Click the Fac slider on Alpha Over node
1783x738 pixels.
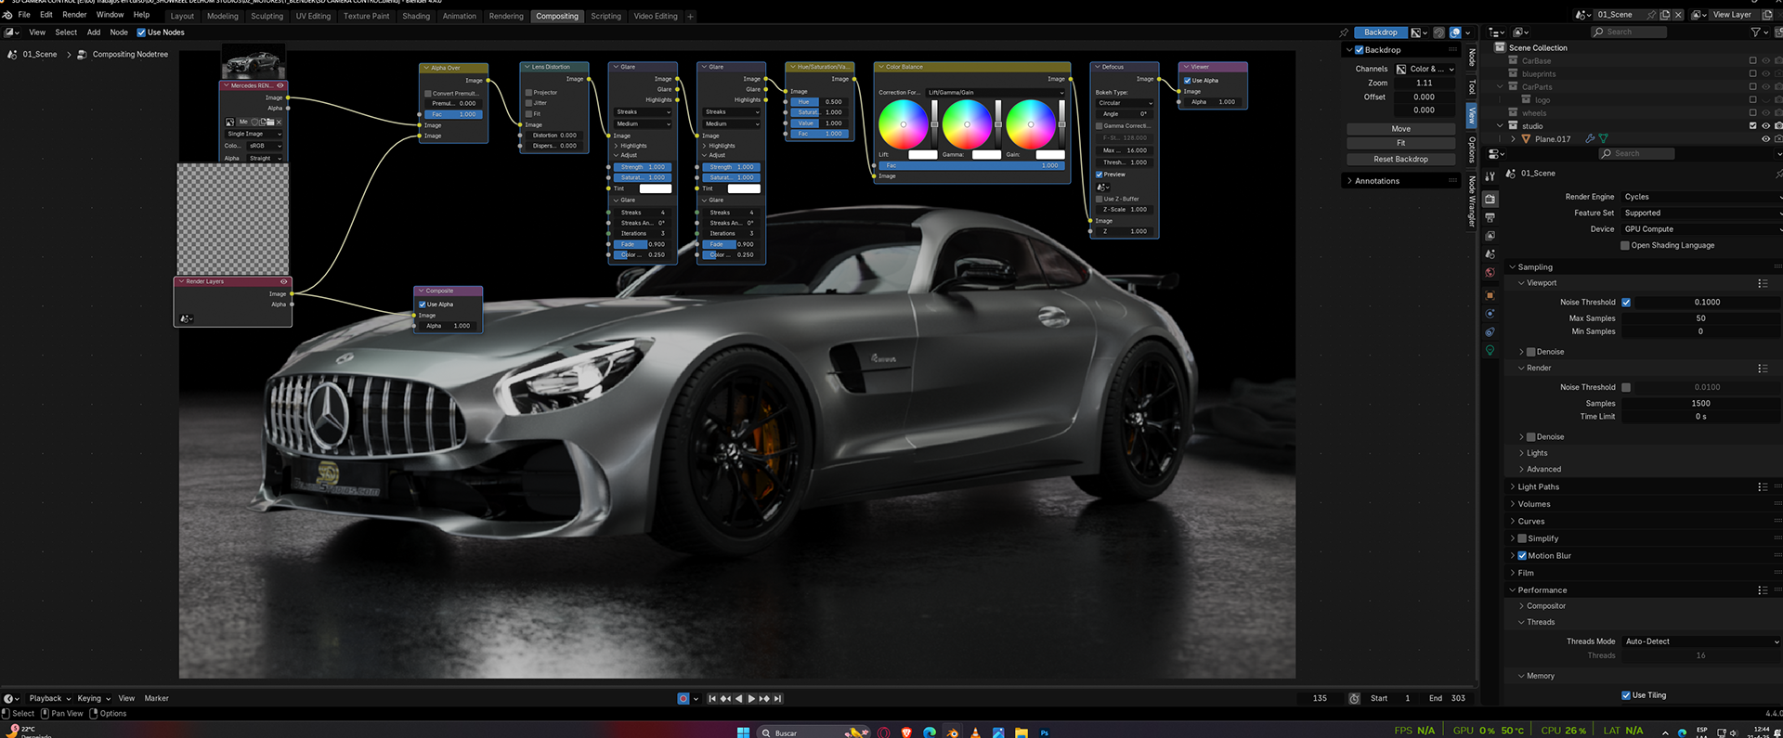point(452,114)
